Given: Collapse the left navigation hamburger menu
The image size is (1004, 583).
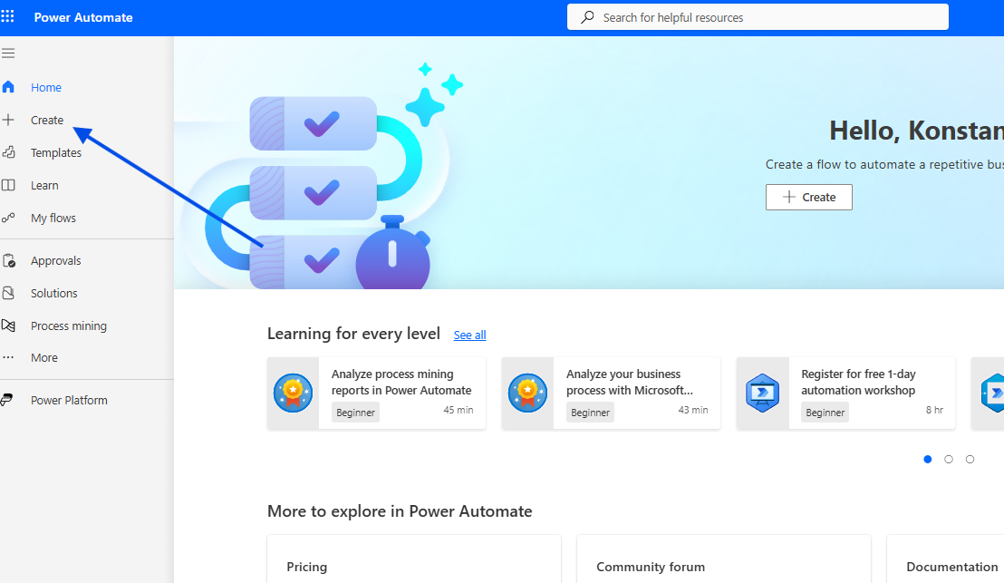Looking at the screenshot, I should 8,53.
